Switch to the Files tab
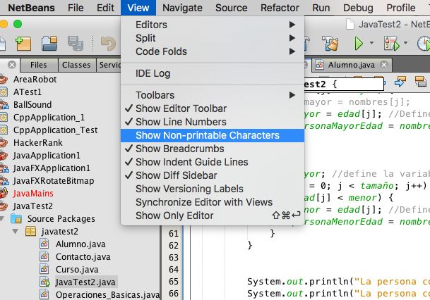The height and width of the screenshot is (300, 430). coord(39,65)
